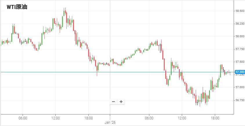Screen dimensions: 245x126
Task: Click the 56.750 price axis label
Action: pos(240,100)
